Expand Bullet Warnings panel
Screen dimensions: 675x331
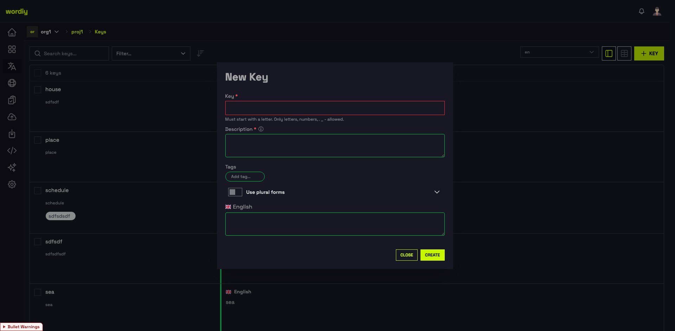coord(21,327)
